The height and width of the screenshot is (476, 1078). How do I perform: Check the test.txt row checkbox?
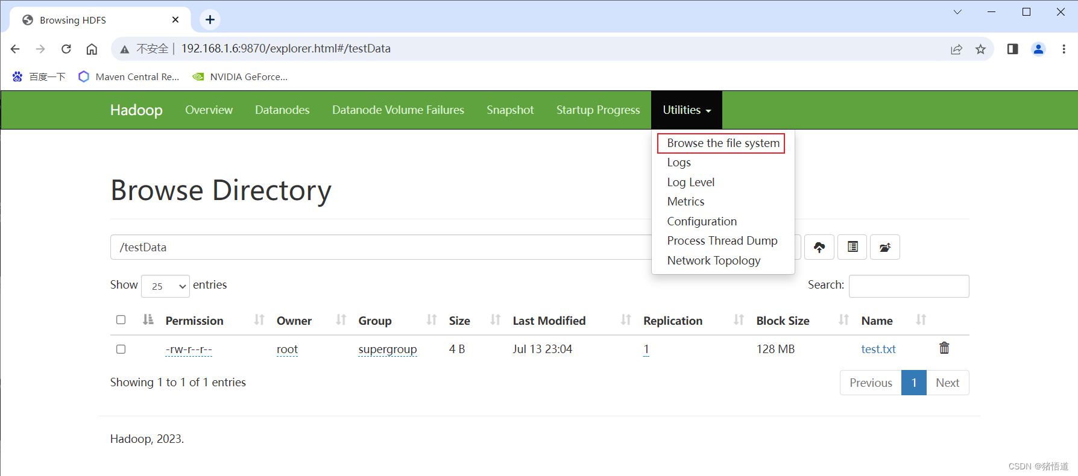click(121, 349)
